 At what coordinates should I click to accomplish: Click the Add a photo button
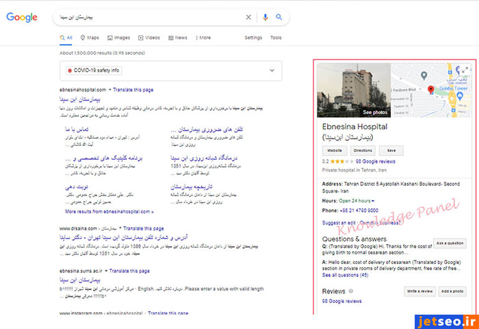click(452, 291)
